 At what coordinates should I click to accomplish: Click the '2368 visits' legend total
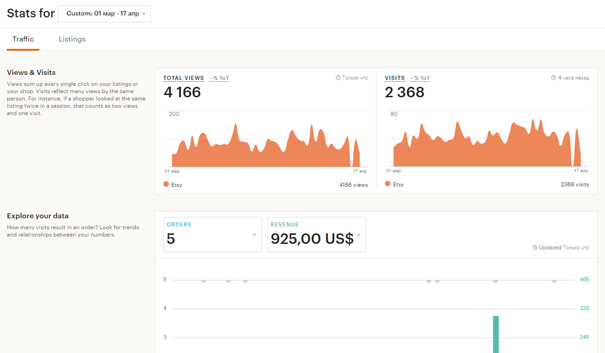click(575, 184)
